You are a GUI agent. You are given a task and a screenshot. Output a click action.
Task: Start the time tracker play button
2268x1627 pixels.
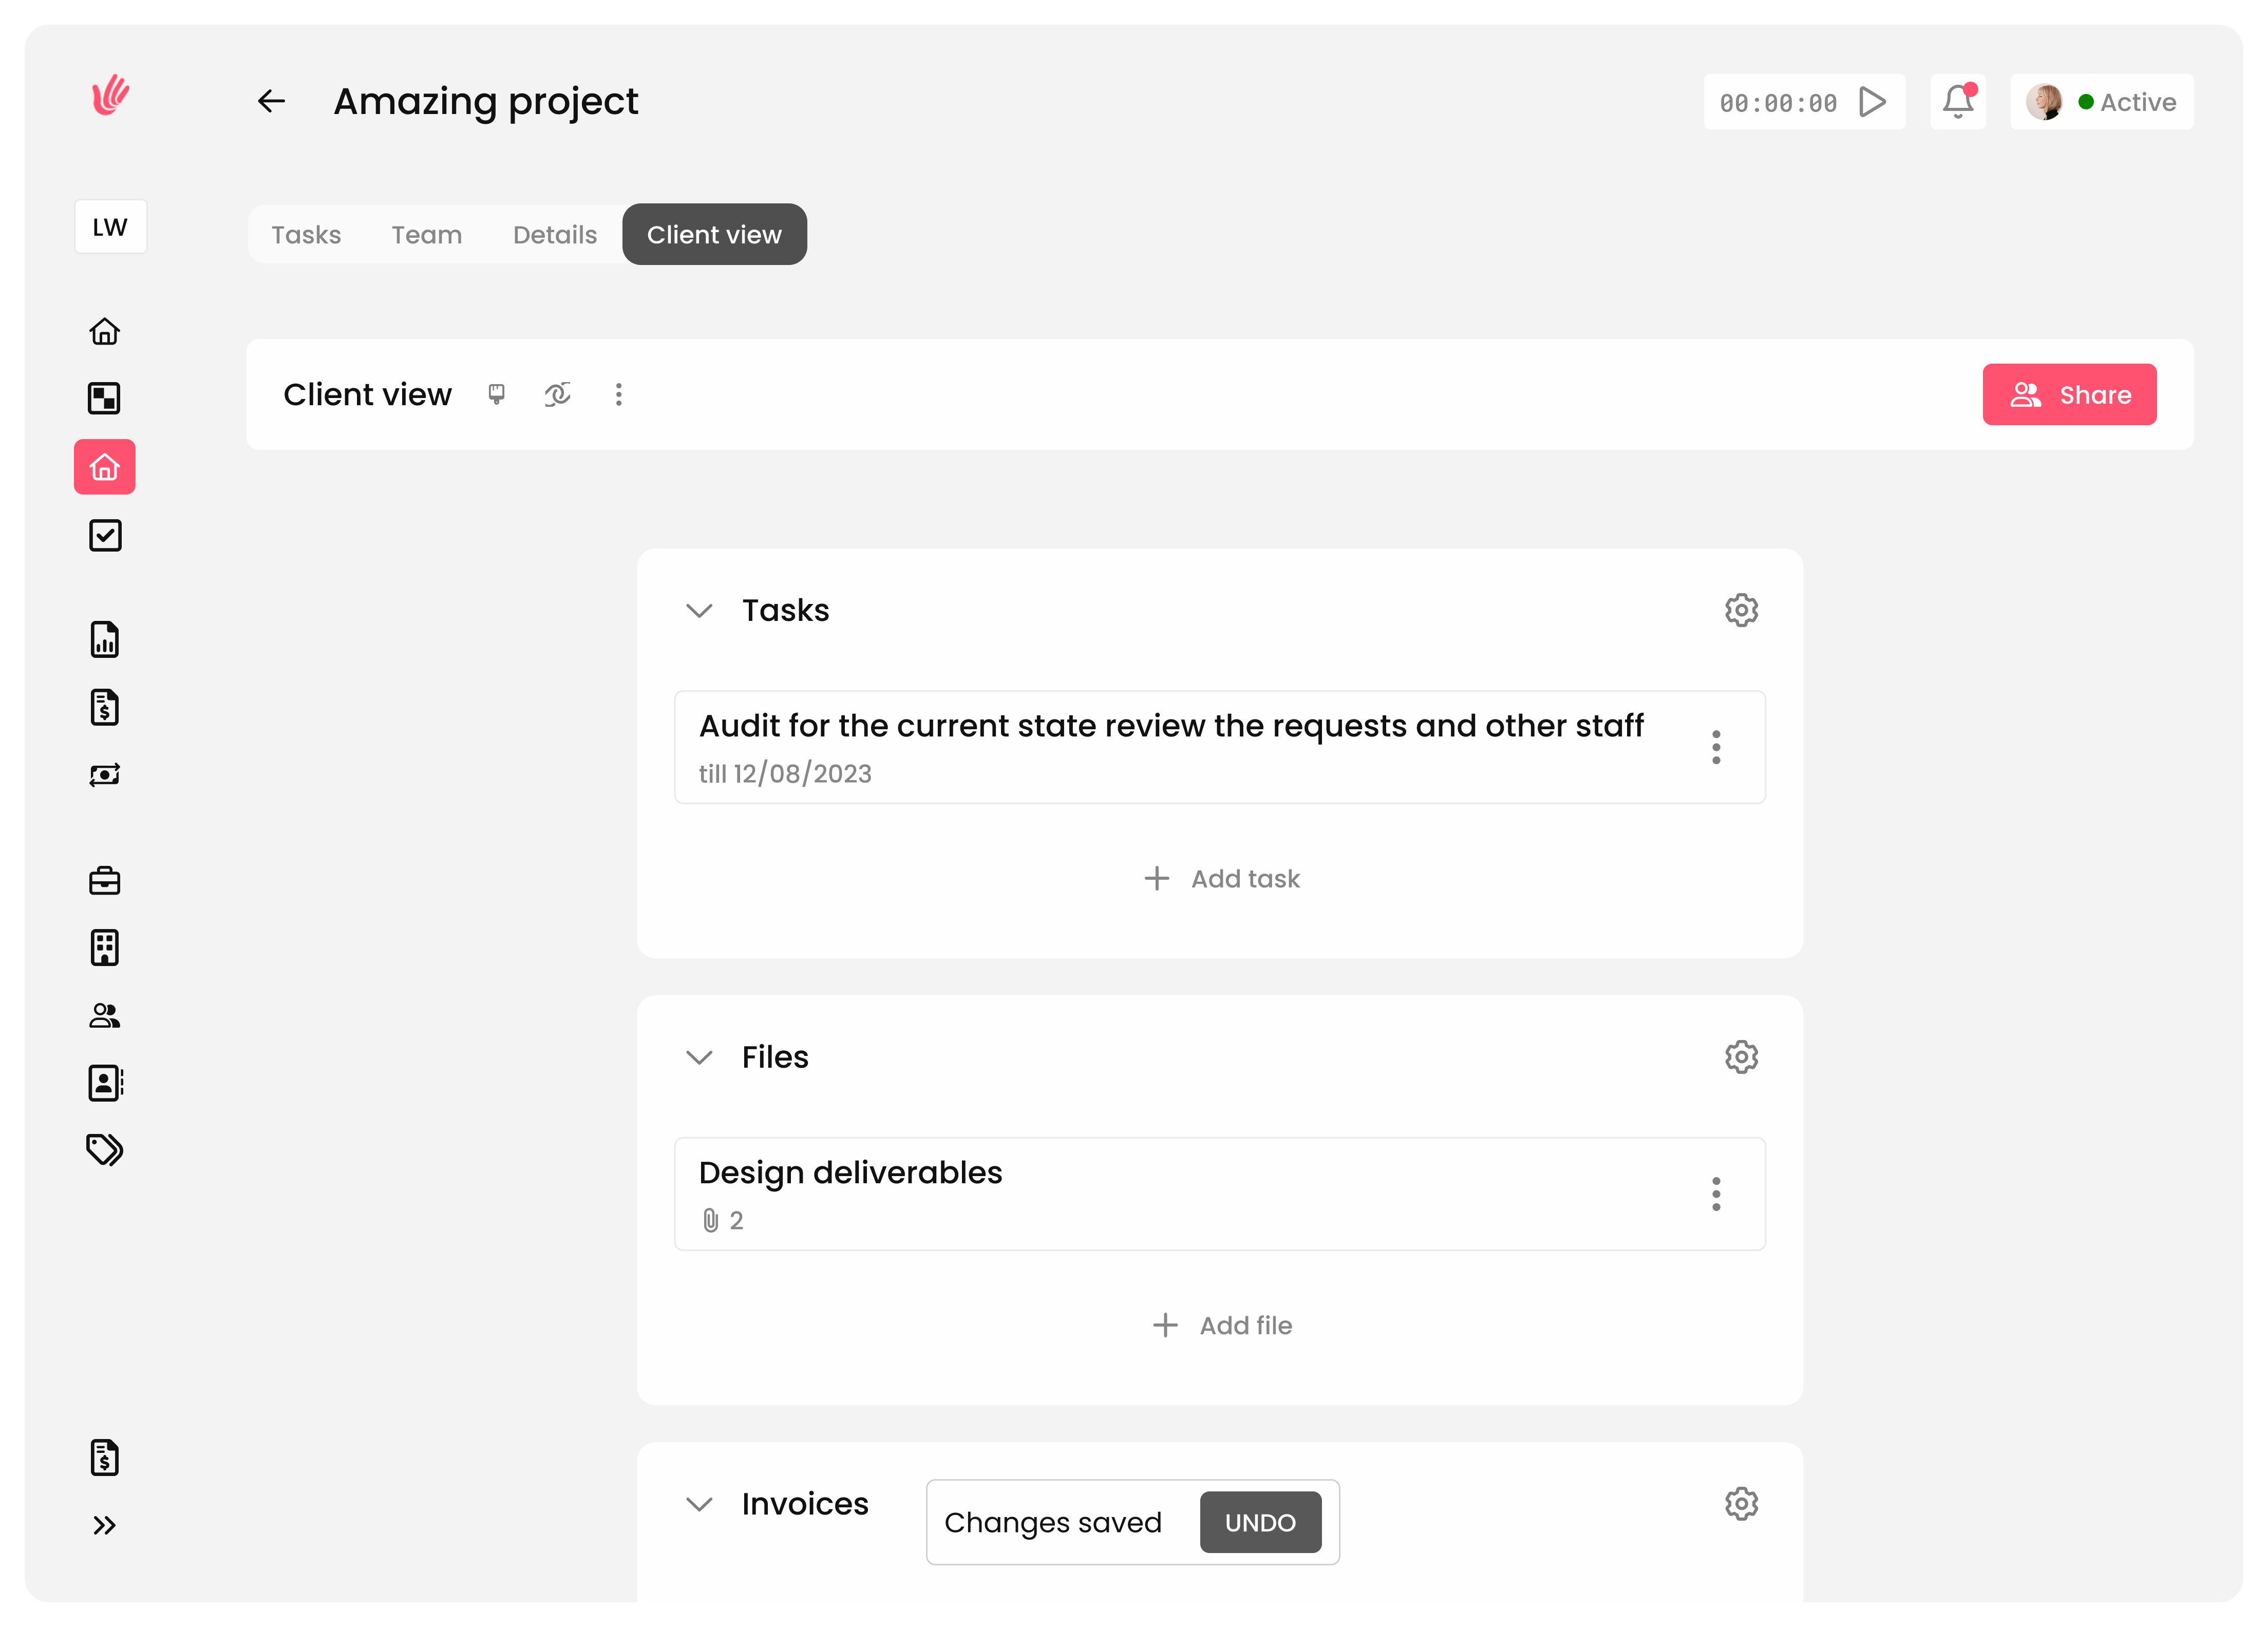[1872, 102]
